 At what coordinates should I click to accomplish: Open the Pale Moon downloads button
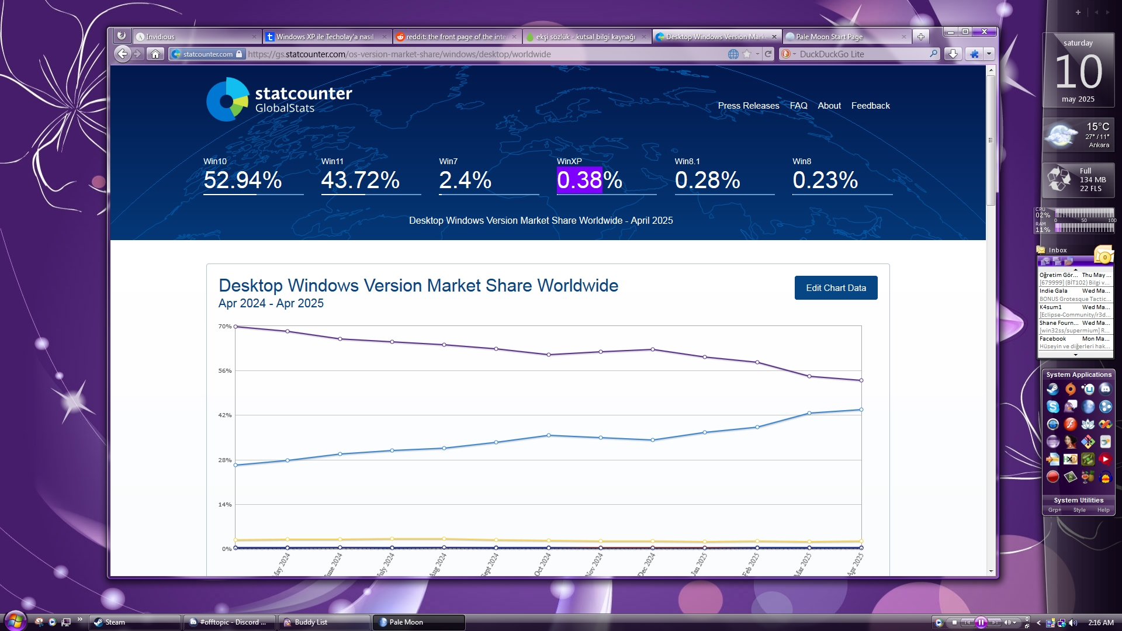point(953,54)
